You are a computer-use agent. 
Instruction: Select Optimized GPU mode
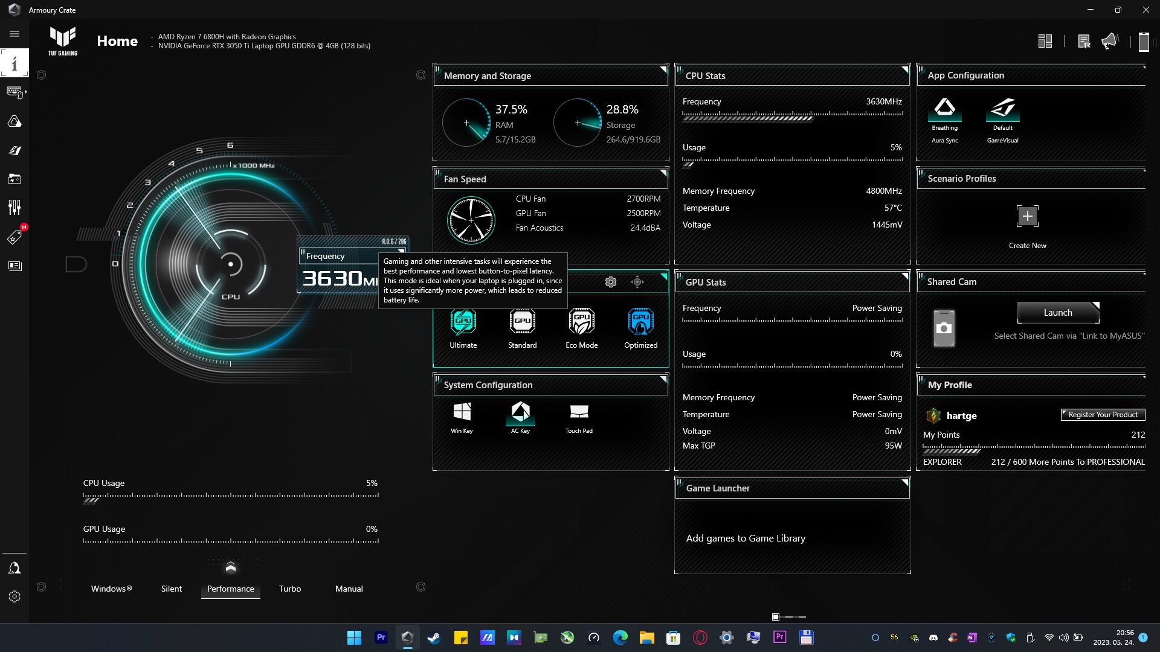click(641, 329)
